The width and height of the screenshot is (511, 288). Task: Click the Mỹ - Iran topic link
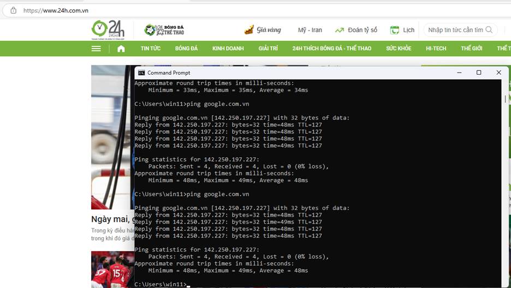310,30
